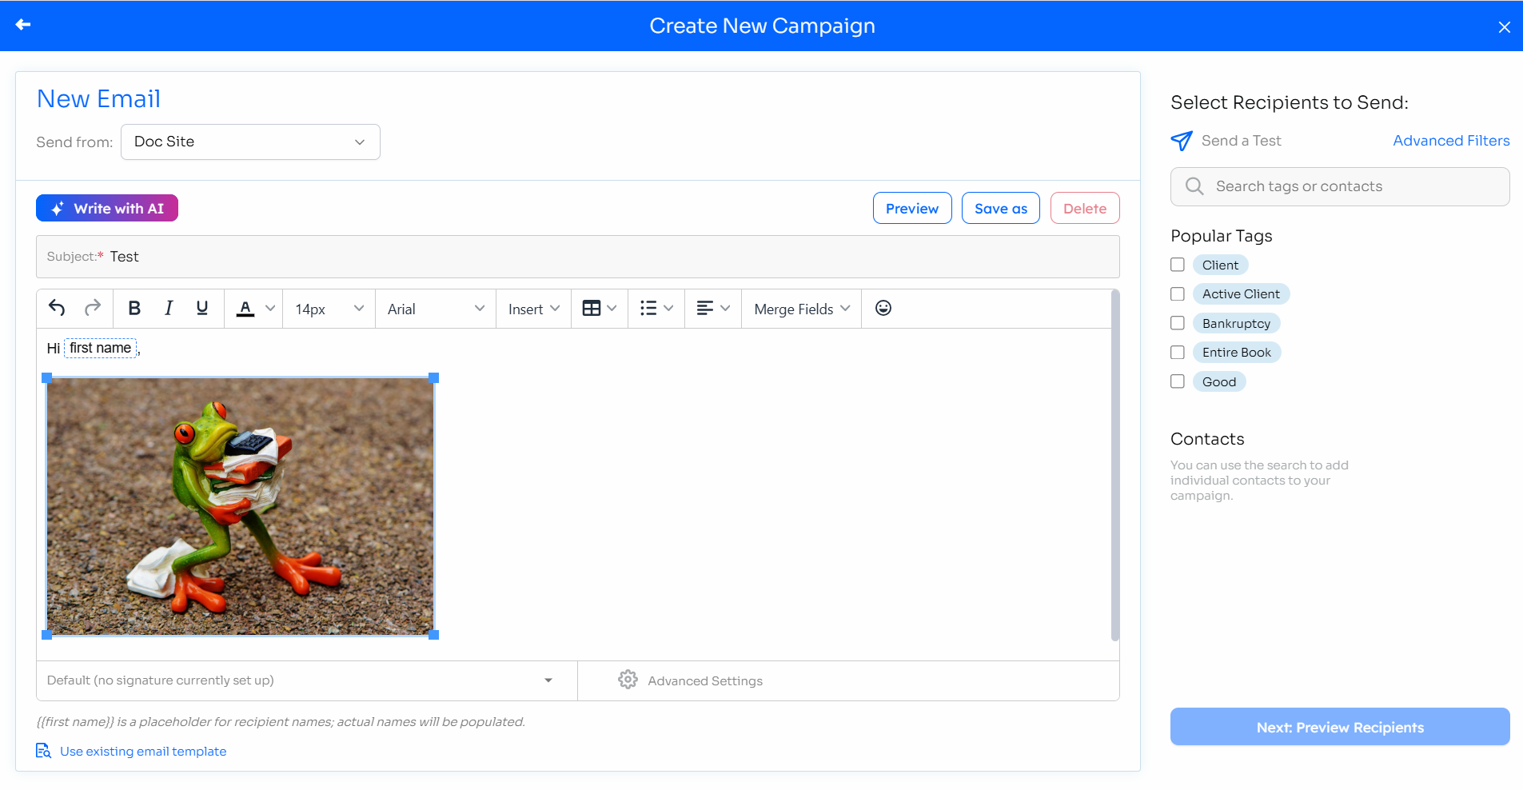Click the image top-left resize handle
The height and width of the screenshot is (790, 1523).
46,377
